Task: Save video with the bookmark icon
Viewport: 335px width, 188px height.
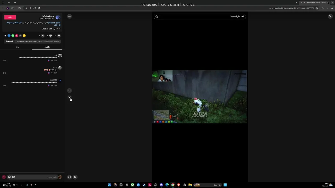Action: click(x=43, y=36)
